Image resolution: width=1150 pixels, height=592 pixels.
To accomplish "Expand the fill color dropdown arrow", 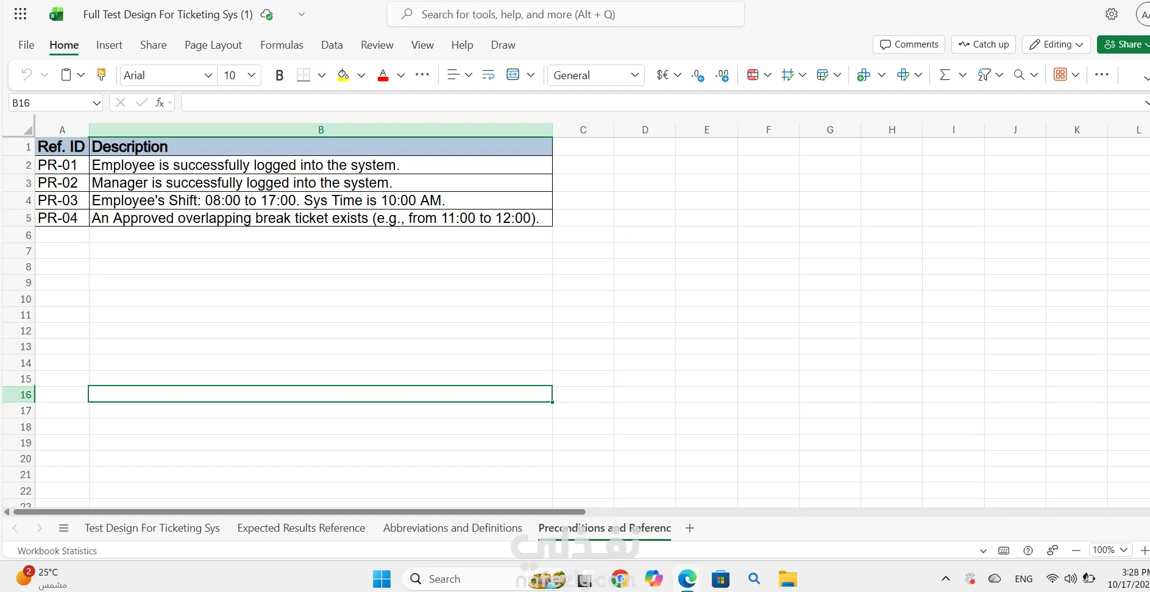I will pos(361,75).
